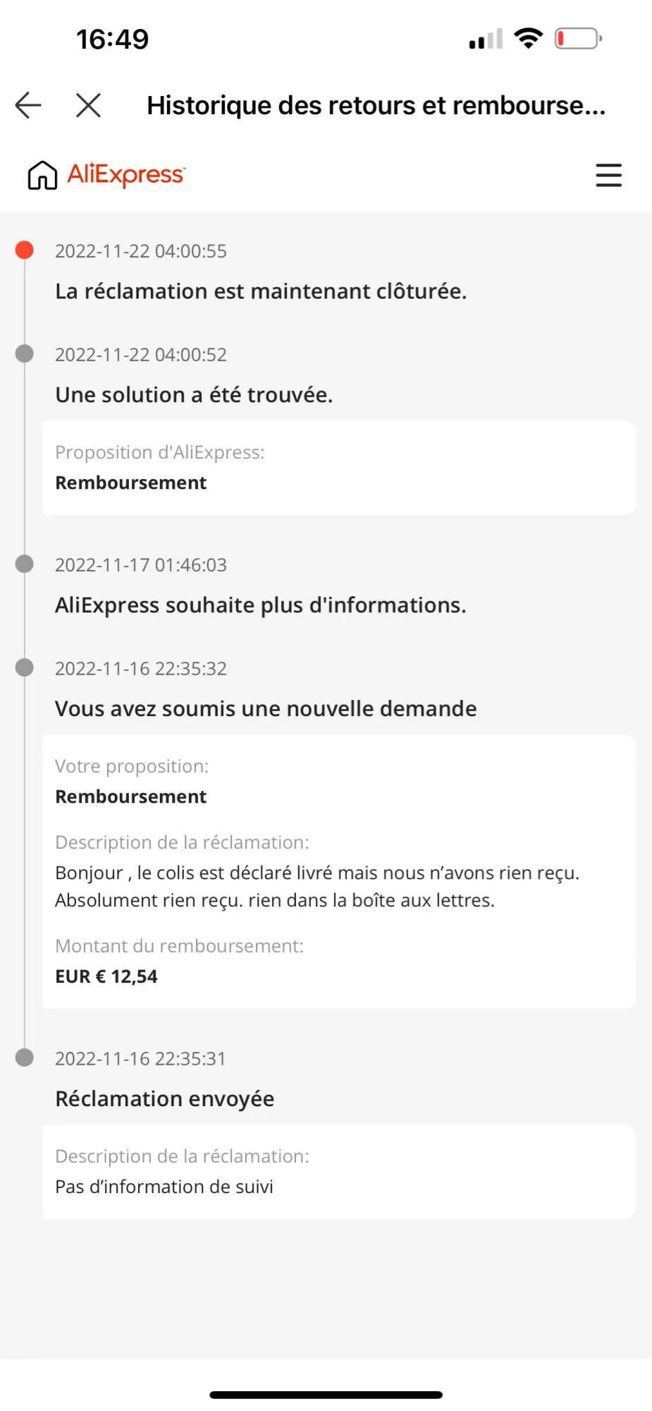The width and height of the screenshot is (652, 1411).
Task: Open the 'Proposition d'AliExpress' refund card
Action: (x=338, y=468)
